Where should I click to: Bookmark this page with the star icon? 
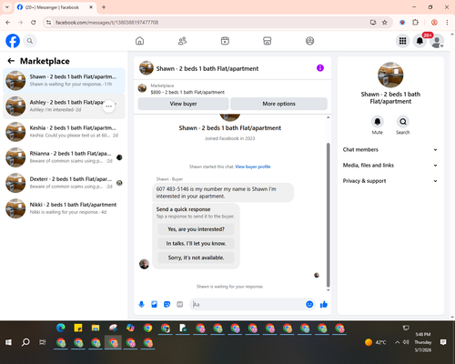tap(385, 23)
